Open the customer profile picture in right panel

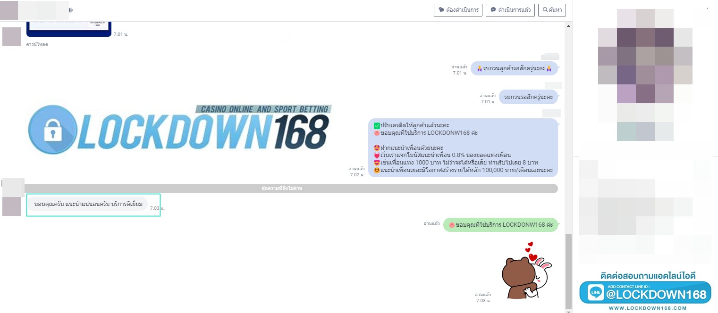pyautogui.click(x=645, y=74)
